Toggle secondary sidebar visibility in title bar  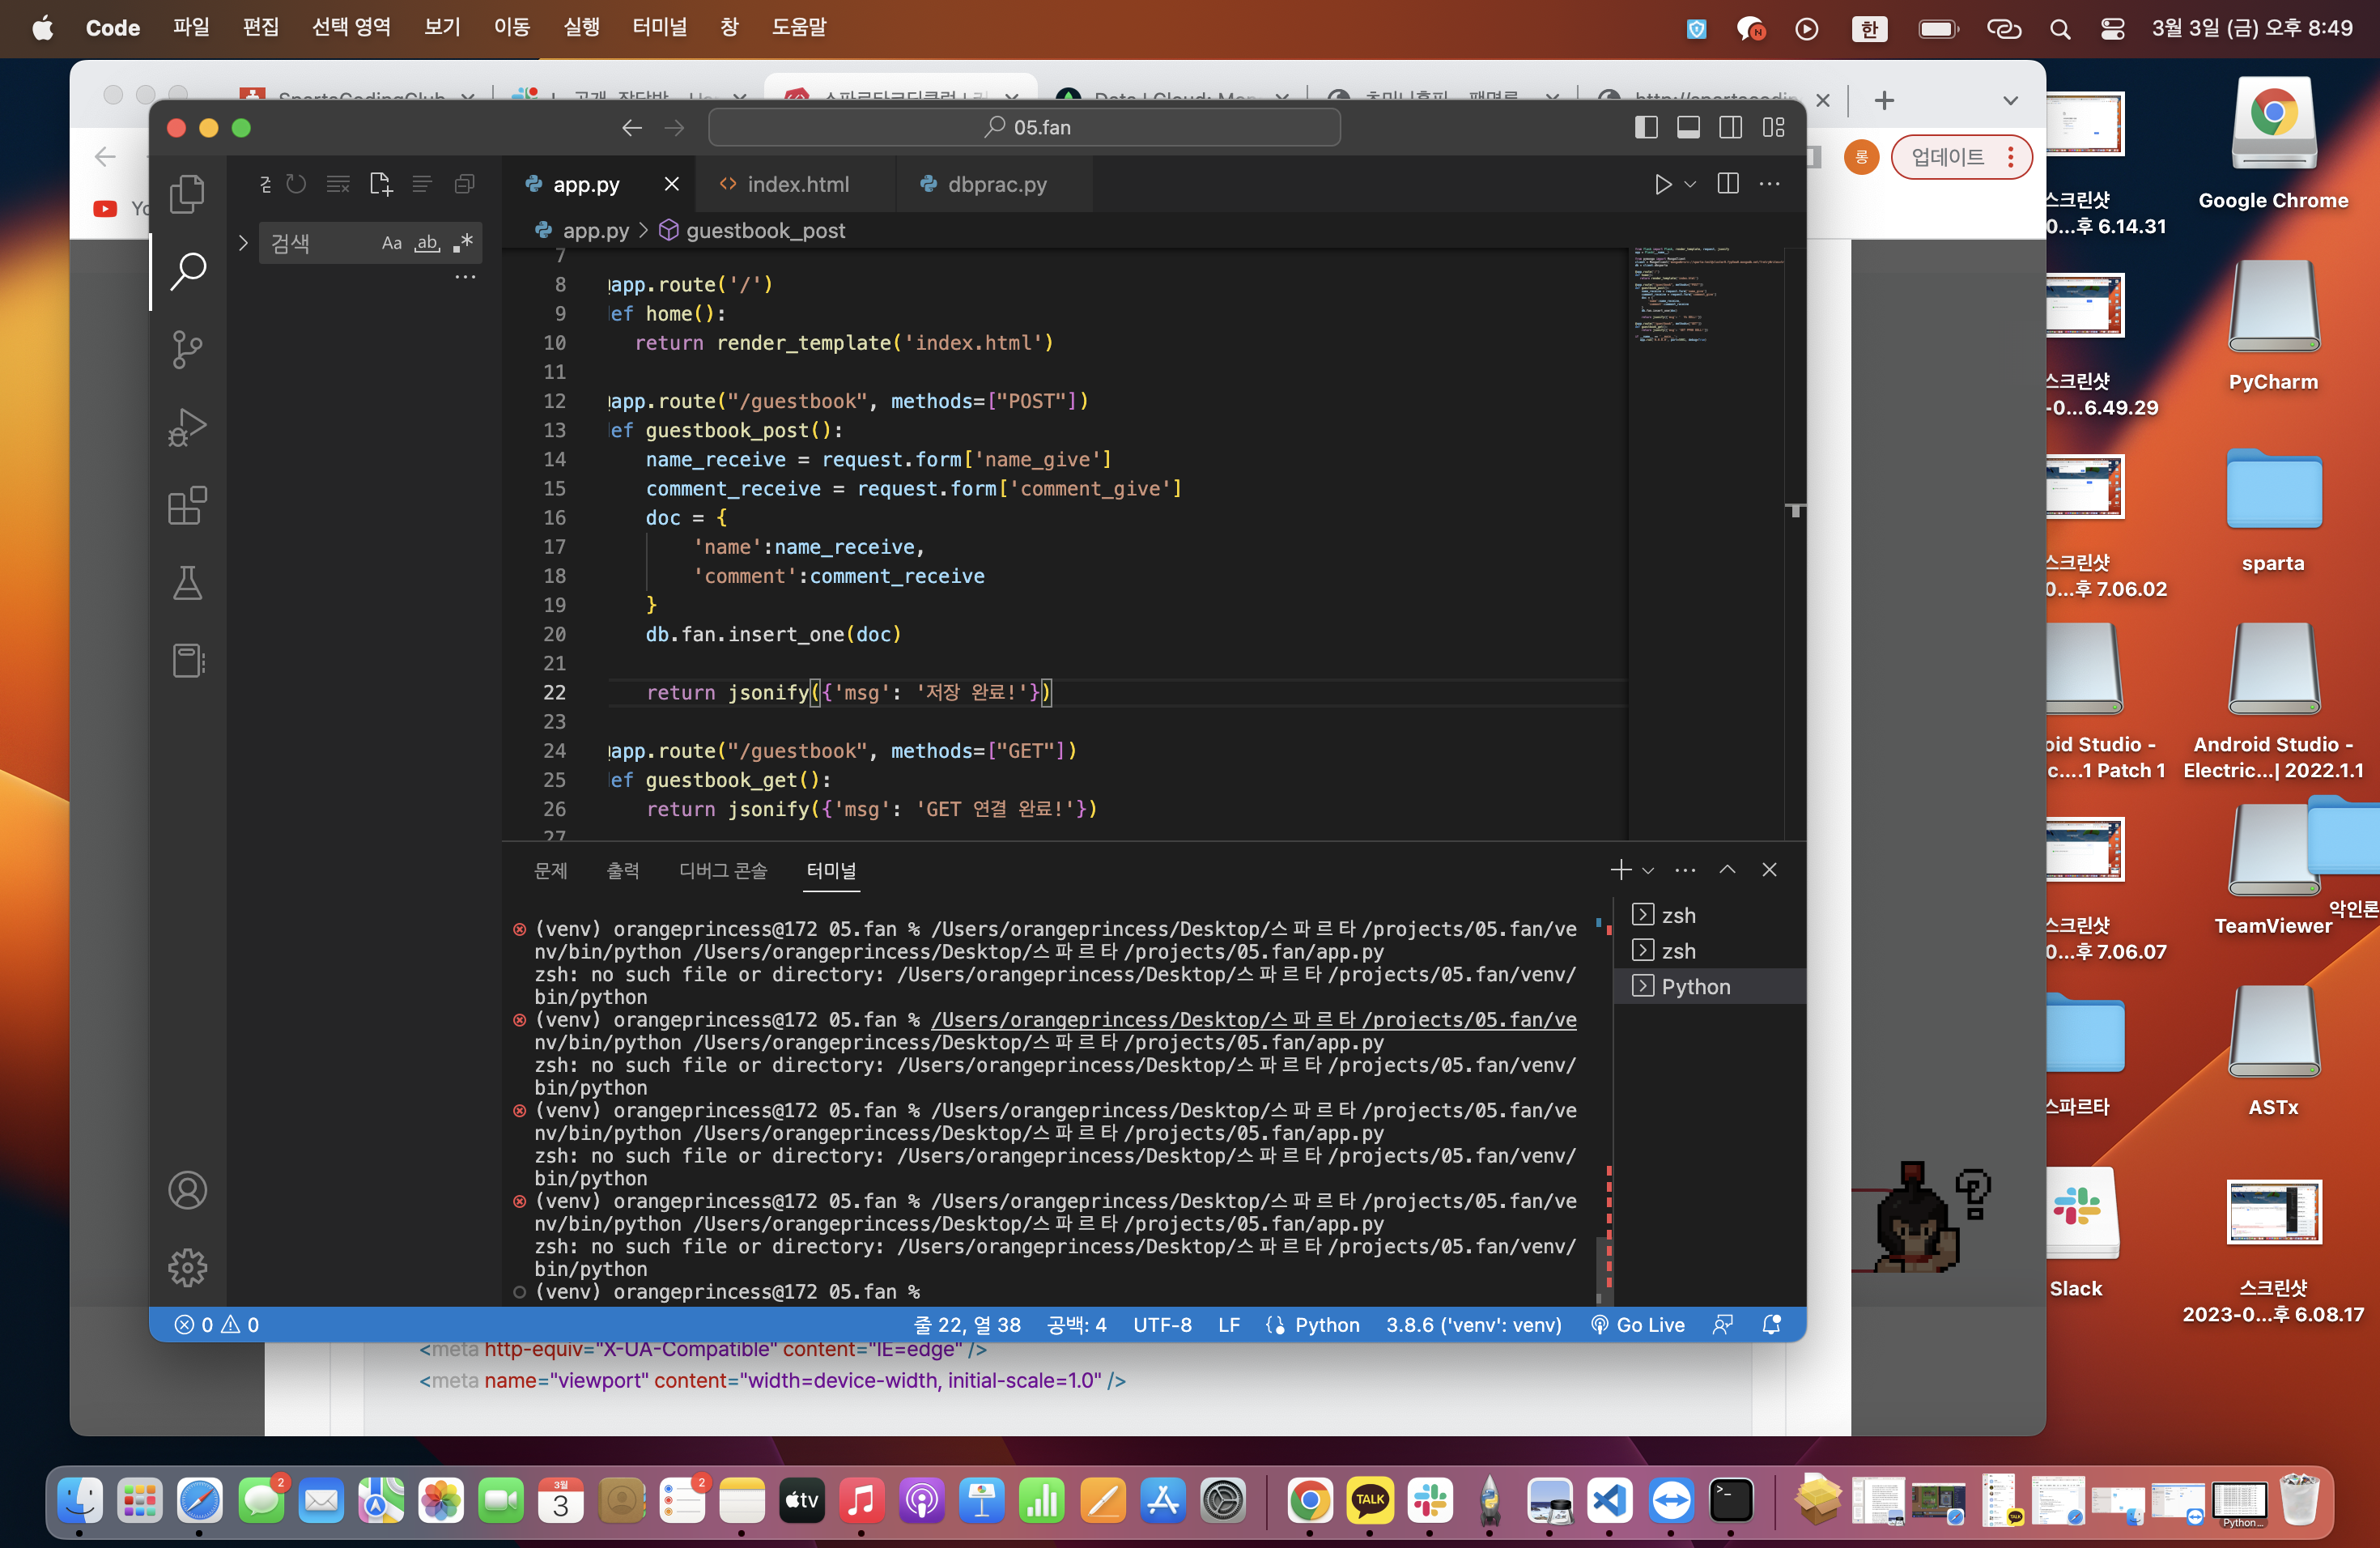tap(1731, 127)
